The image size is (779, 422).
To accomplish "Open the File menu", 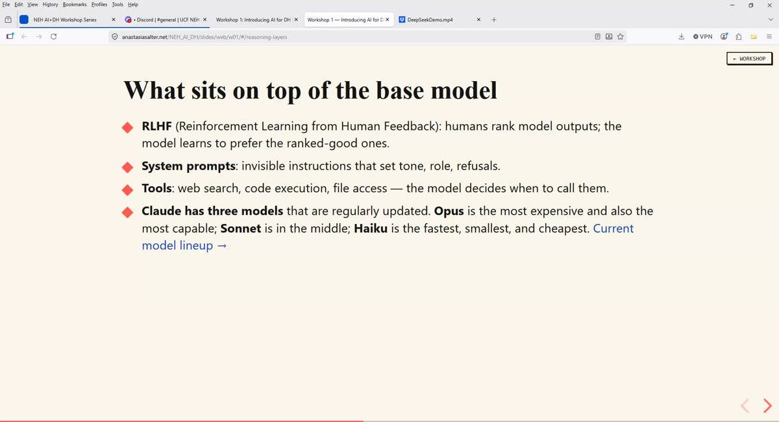I will pos(6,5).
